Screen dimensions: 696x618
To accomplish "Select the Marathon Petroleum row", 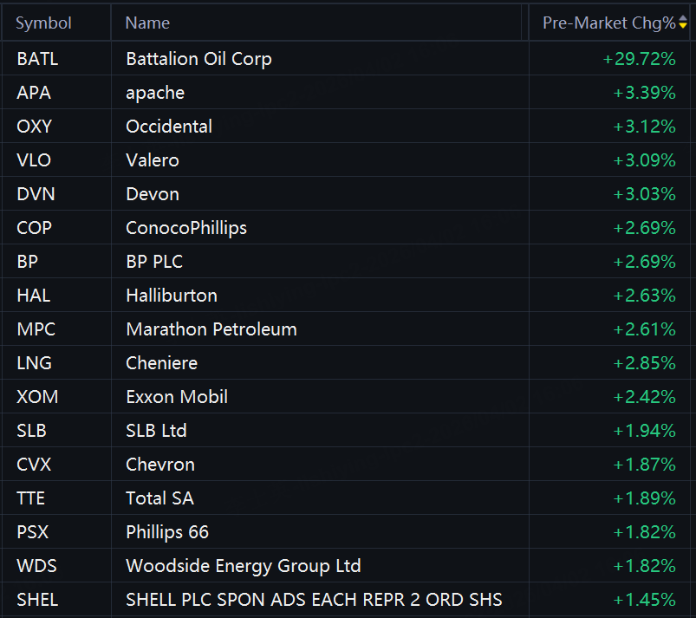I will pos(211,329).
